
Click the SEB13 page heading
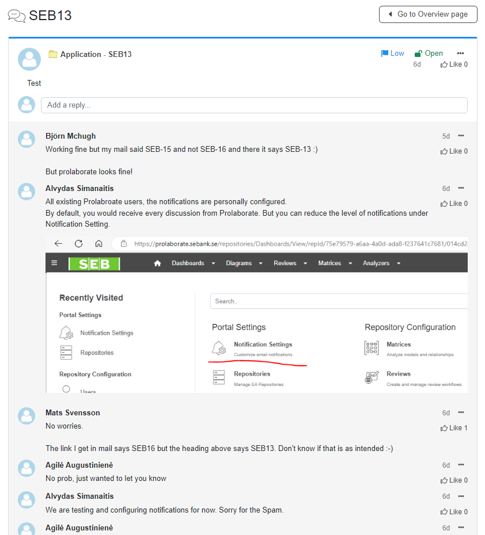50,16
